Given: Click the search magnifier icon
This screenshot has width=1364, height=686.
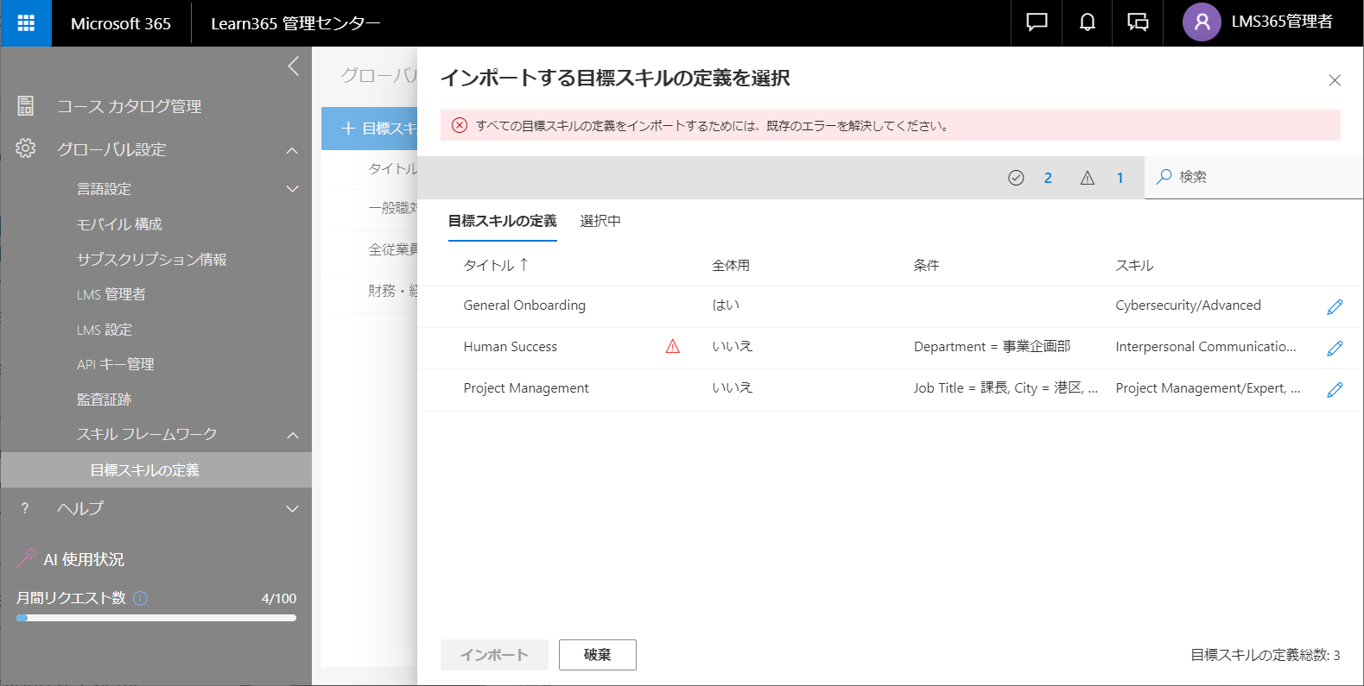Looking at the screenshot, I should pos(1164,176).
